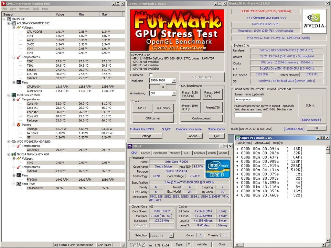Switch to the Graphics tab in CPU-Z
The image size is (331, 248).
pyautogui.click(x=199, y=153)
